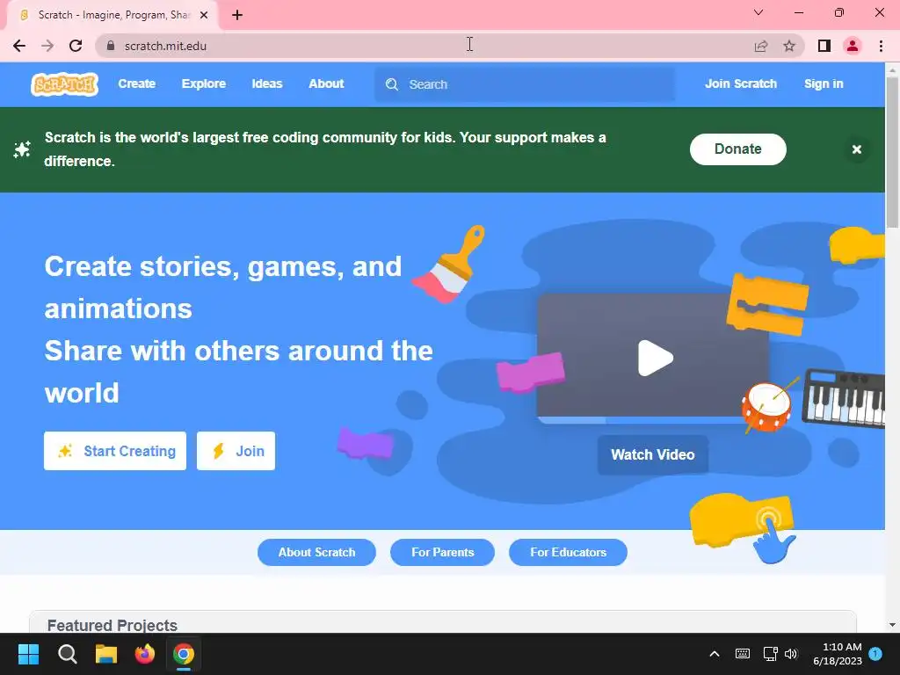
Task: Click the Featured Projects heading
Action: coord(112,625)
